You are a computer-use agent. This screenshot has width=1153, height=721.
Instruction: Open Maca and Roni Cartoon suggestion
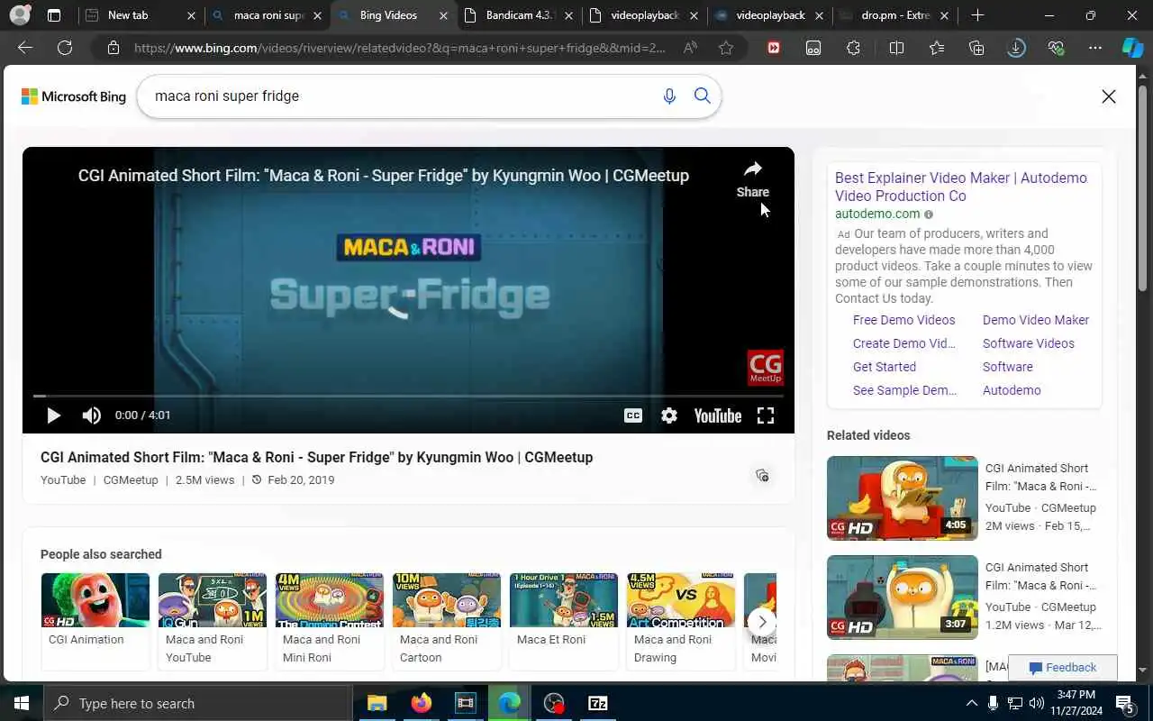447,622
